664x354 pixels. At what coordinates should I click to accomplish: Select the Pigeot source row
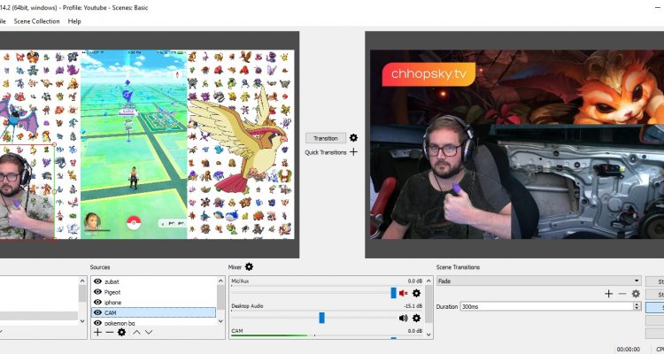point(154,292)
